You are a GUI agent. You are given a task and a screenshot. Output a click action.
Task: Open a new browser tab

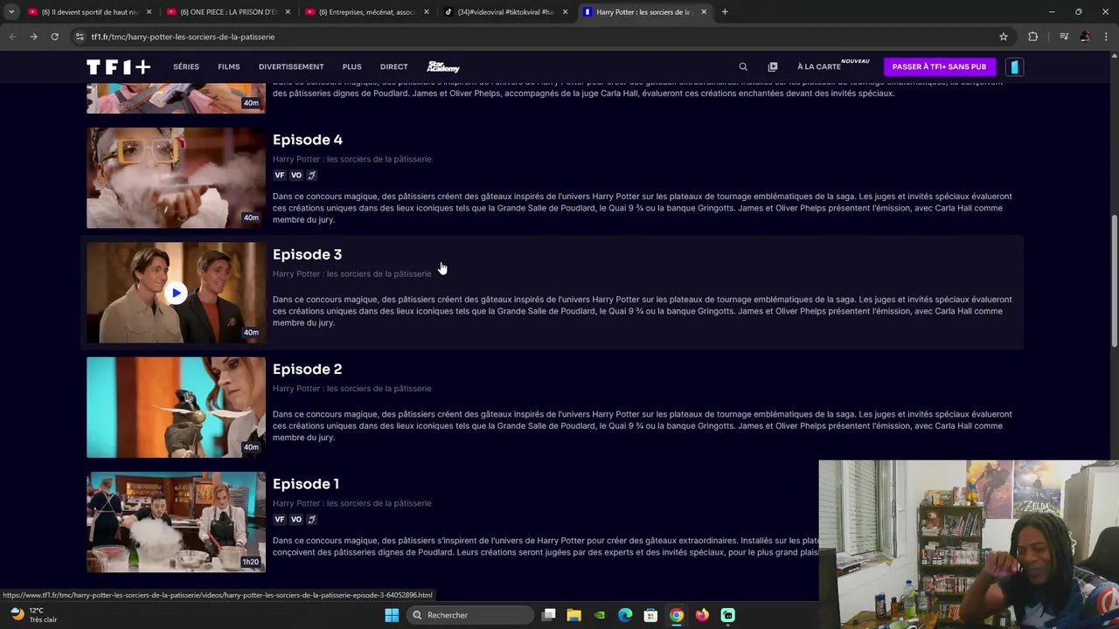[x=725, y=12]
